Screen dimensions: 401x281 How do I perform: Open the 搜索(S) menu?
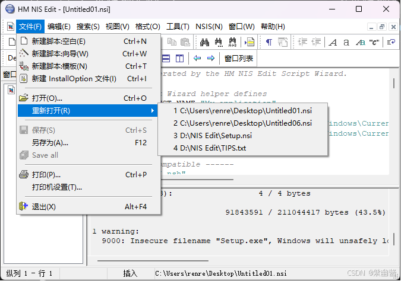(88, 27)
